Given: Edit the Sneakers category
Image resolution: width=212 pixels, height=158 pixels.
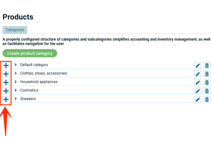Looking at the screenshot, I should pos(198,99).
